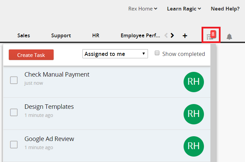This screenshot has height=162, width=245.
Task: Click the task list vertical scrollbar
Action: pos(213,102)
